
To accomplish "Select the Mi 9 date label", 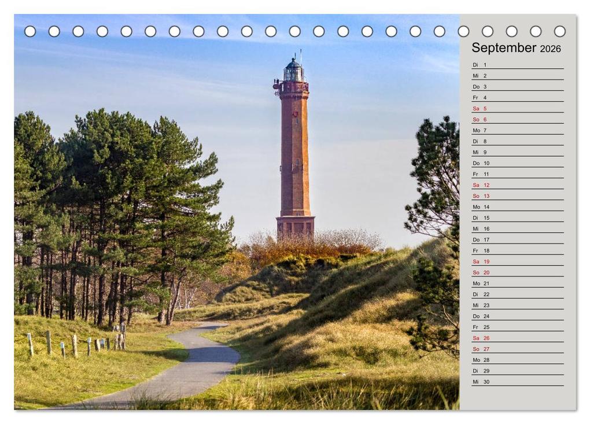I will pyautogui.click(x=480, y=152).
